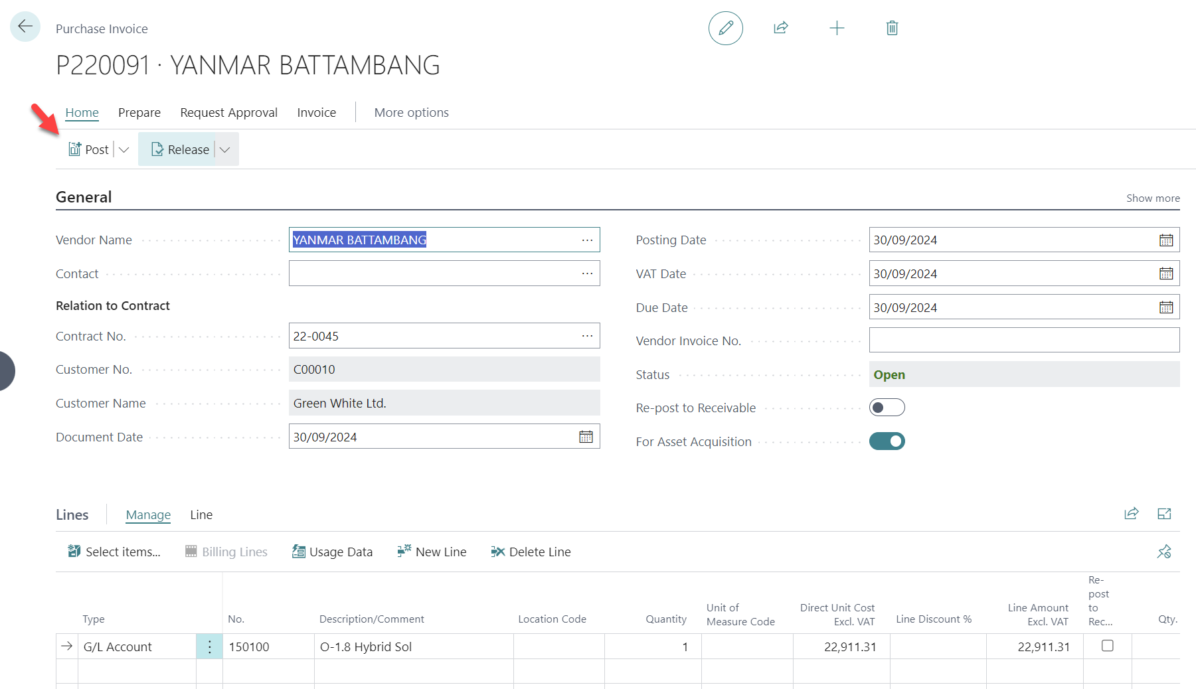Screen dimensions: 1196x689
Task: Check Re-post to Rec. box on line
Action: click(1107, 645)
